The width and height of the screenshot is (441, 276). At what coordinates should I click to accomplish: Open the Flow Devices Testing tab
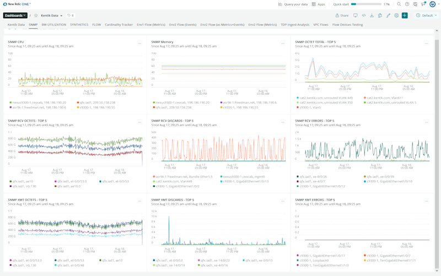tap(347, 25)
